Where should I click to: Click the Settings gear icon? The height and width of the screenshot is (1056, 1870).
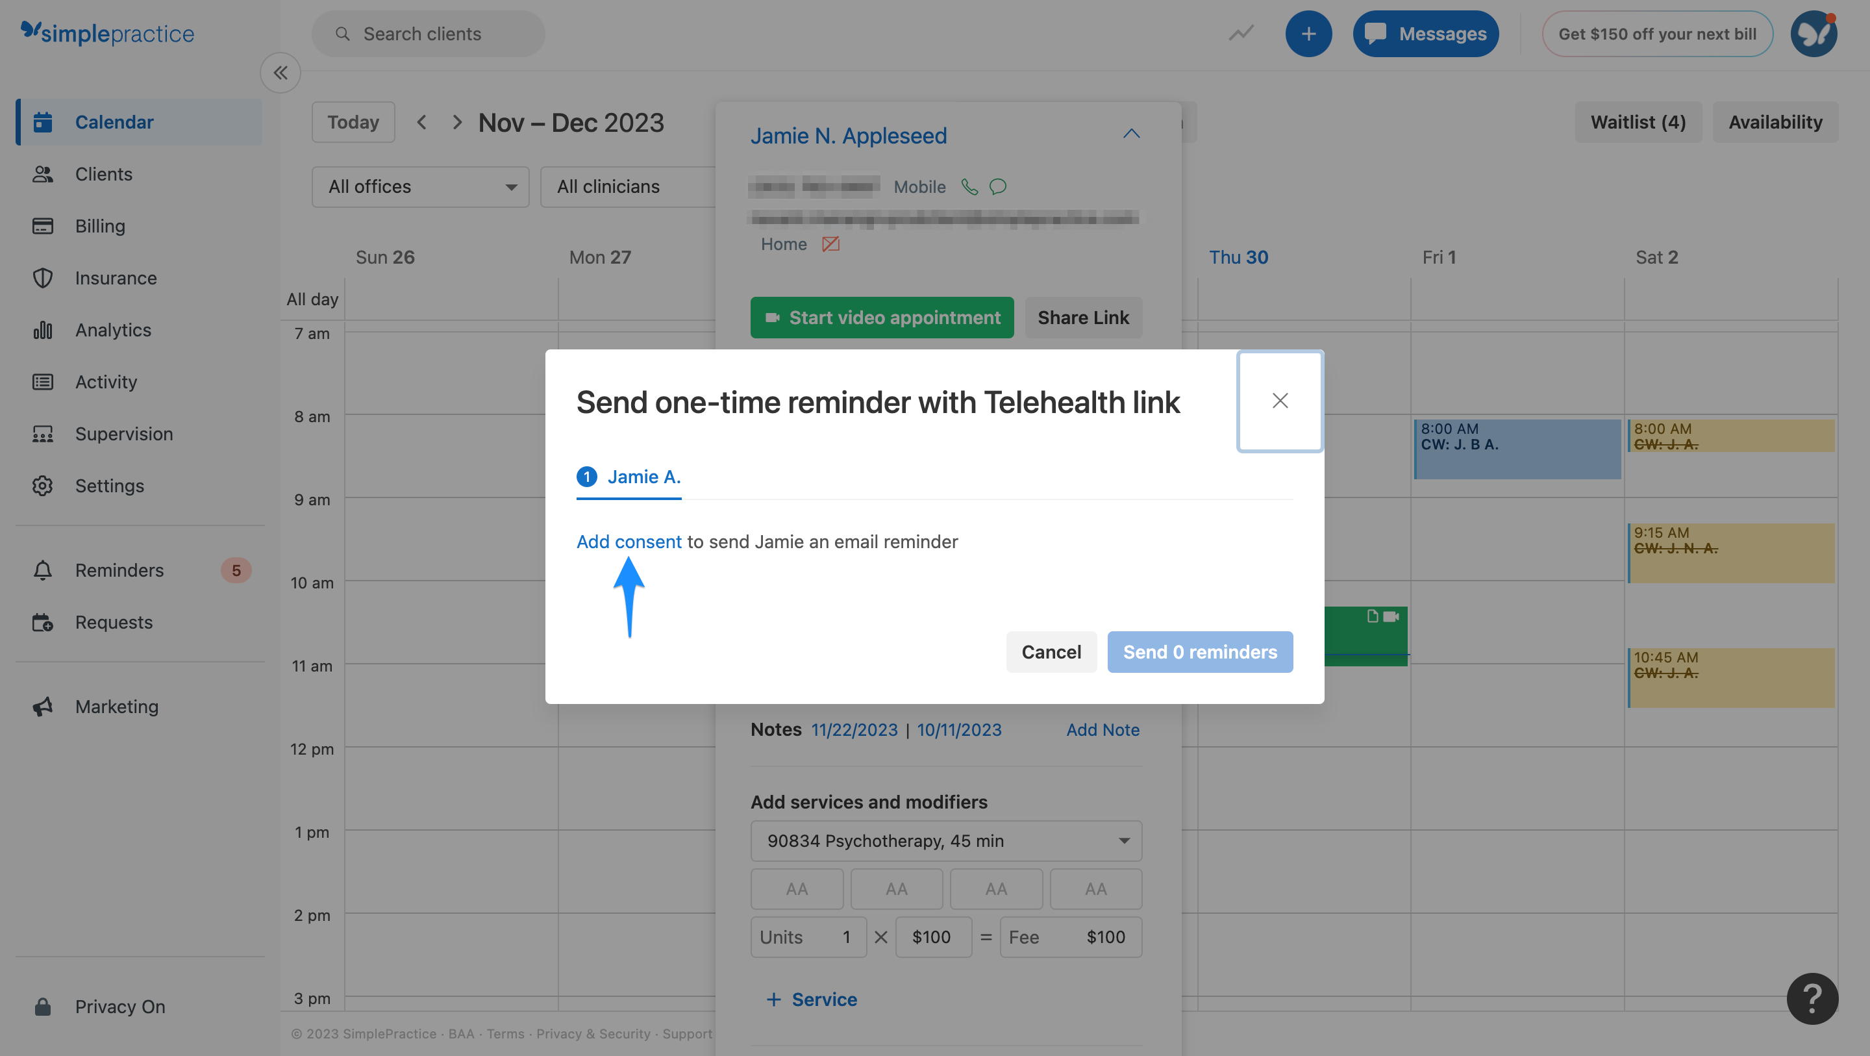tap(43, 485)
